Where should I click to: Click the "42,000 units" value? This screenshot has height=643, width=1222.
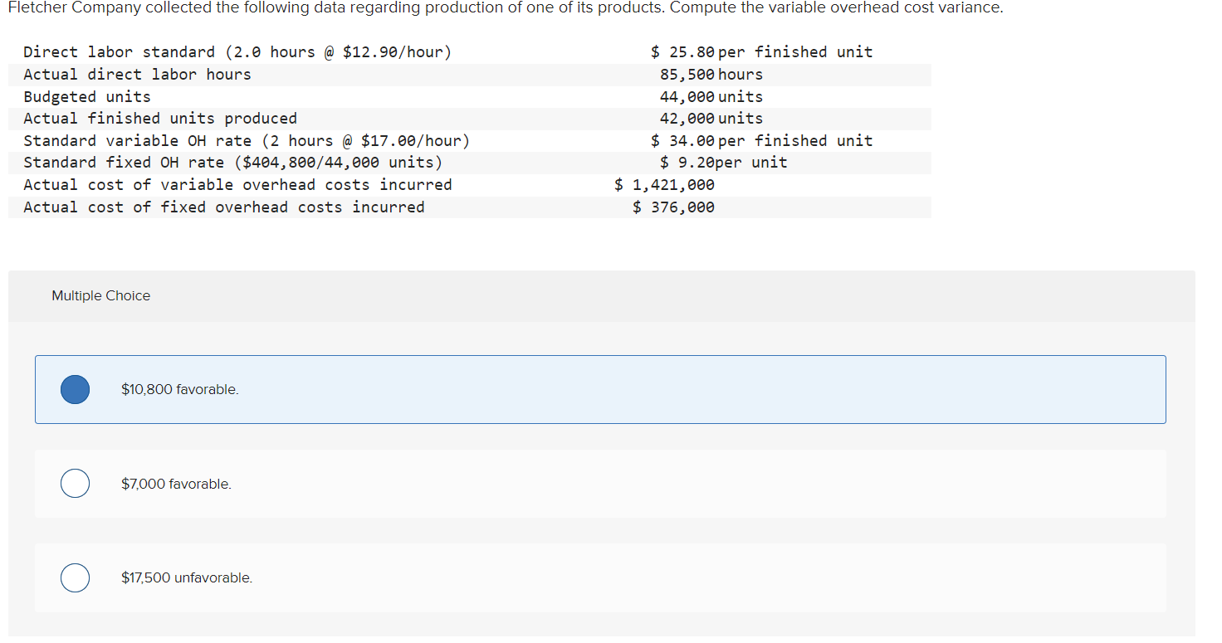(711, 119)
